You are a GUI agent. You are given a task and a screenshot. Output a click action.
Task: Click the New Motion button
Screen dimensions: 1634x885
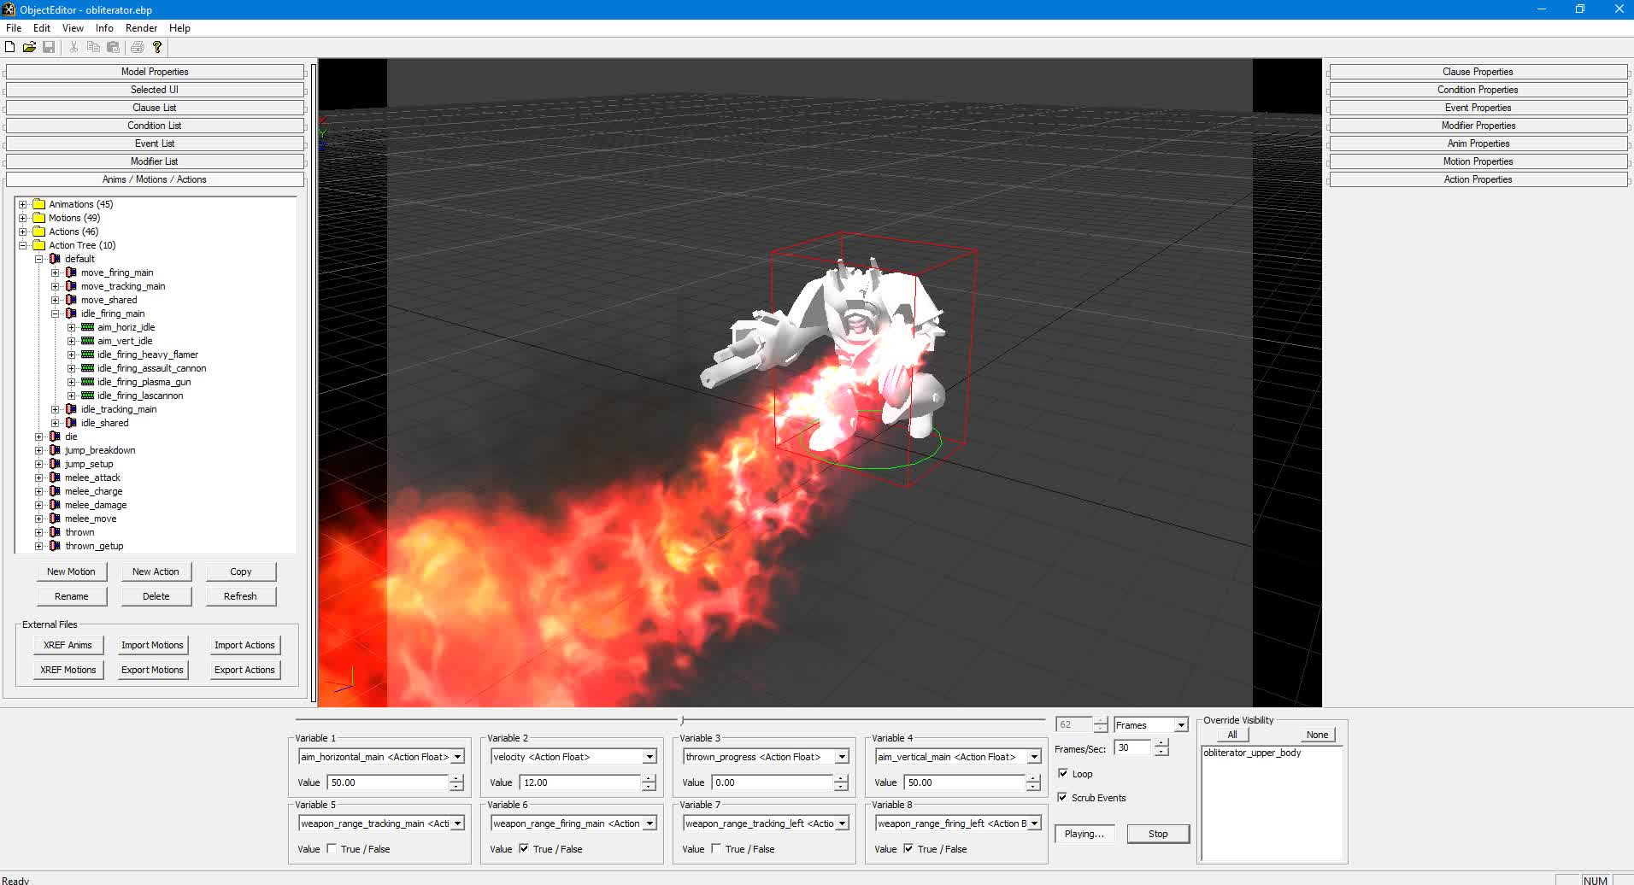[71, 571]
